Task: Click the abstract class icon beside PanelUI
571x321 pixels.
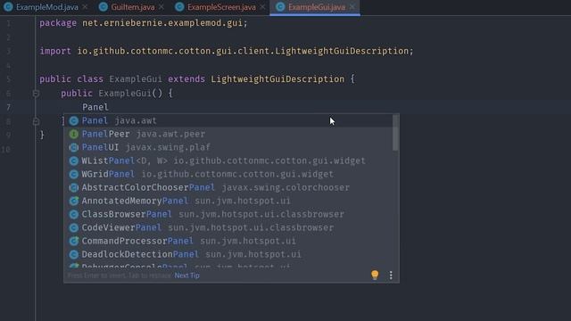Action: (x=74, y=147)
